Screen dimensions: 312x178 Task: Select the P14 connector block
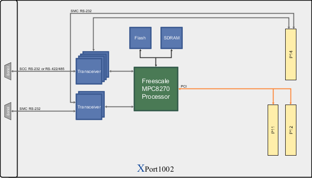point(291,54)
